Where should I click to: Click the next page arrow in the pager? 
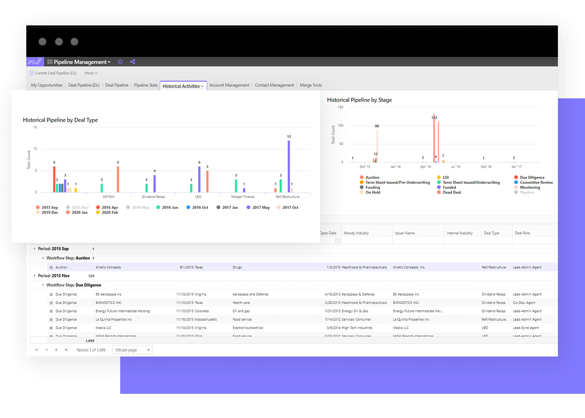tap(56, 350)
